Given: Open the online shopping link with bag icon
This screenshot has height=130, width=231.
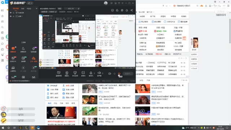Looking at the screenshot, I should (x=143, y=22).
